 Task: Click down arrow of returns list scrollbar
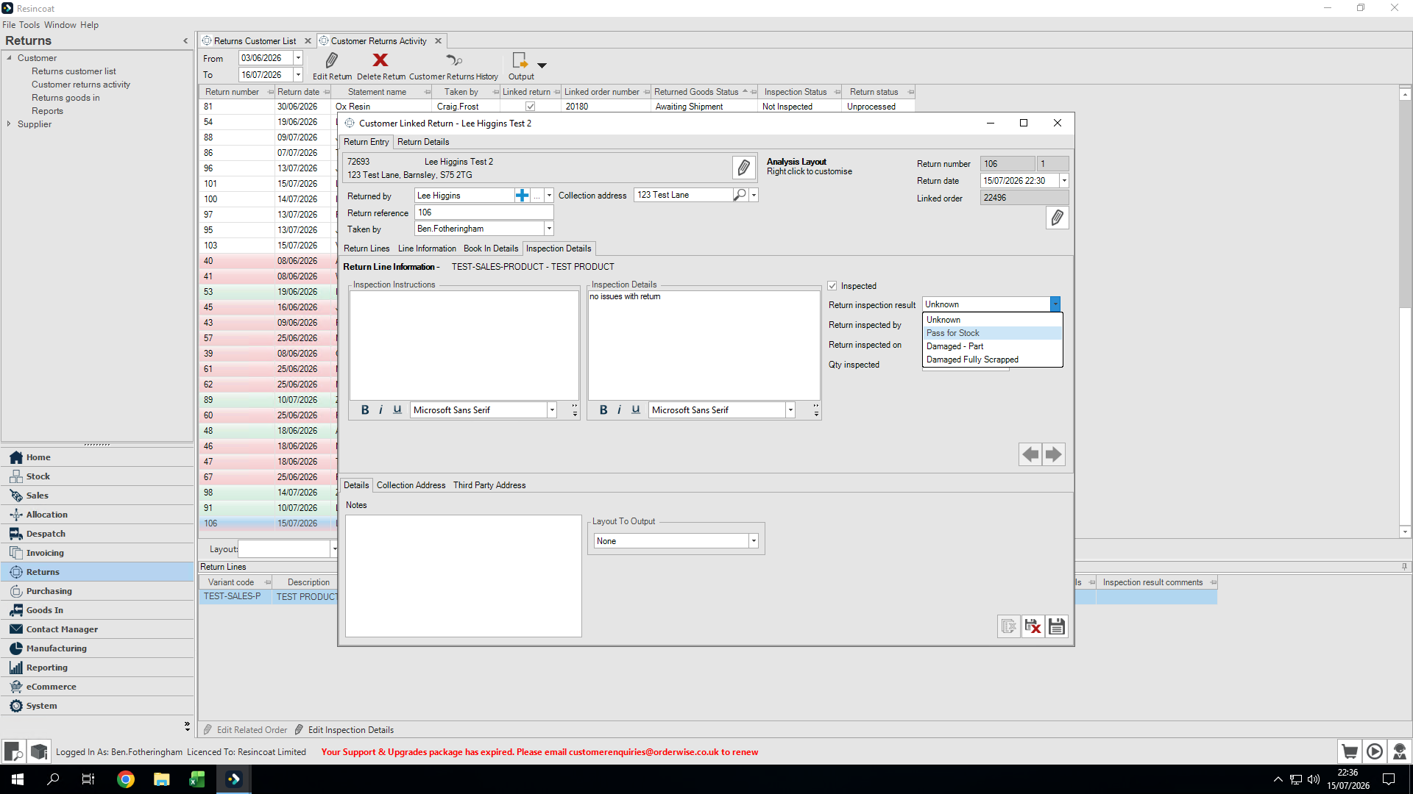1405,532
